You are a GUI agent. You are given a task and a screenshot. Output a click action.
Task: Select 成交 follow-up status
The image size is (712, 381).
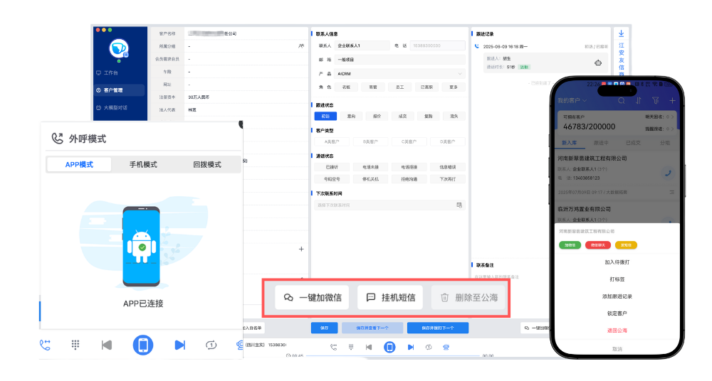coord(402,116)
